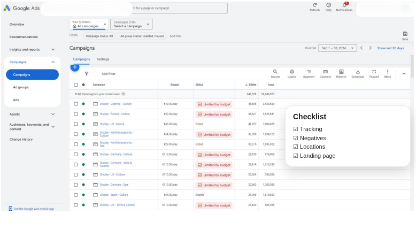The image size is (416, 245).
Task: Open the Notifications bell
Action: click(344, 5)
